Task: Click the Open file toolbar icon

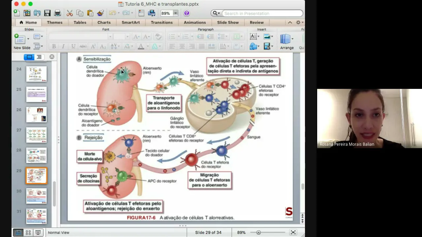Action: [x=37, y=13]
